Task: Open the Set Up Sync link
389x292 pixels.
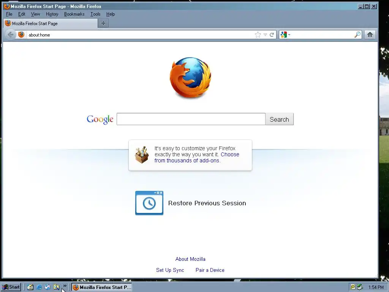Action: [170, 270]
